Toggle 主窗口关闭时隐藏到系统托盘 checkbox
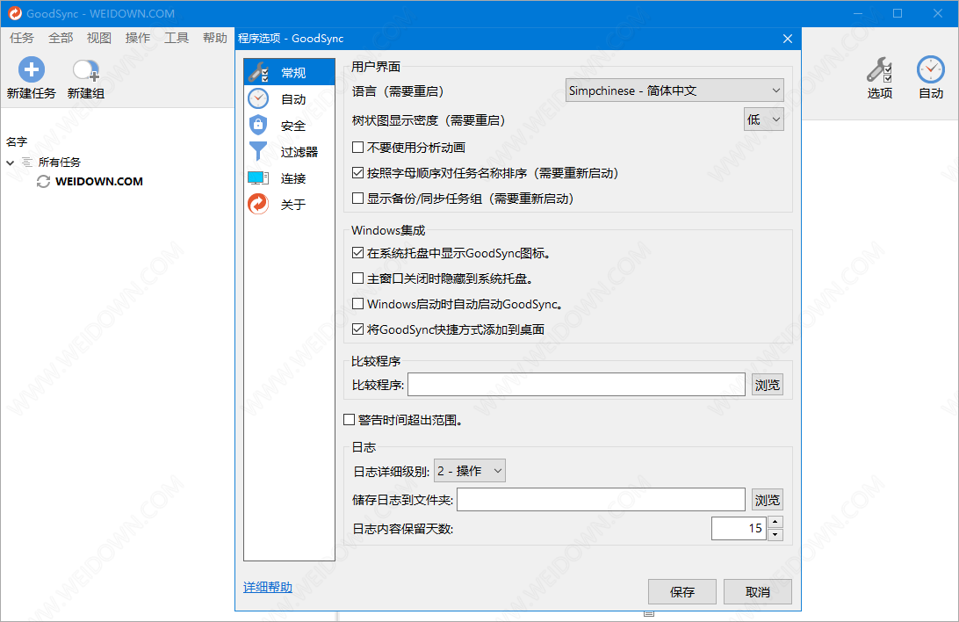Image resolution: width=959 pixels, height=622 pixels. pyautogui.click(x=357, y=278)
